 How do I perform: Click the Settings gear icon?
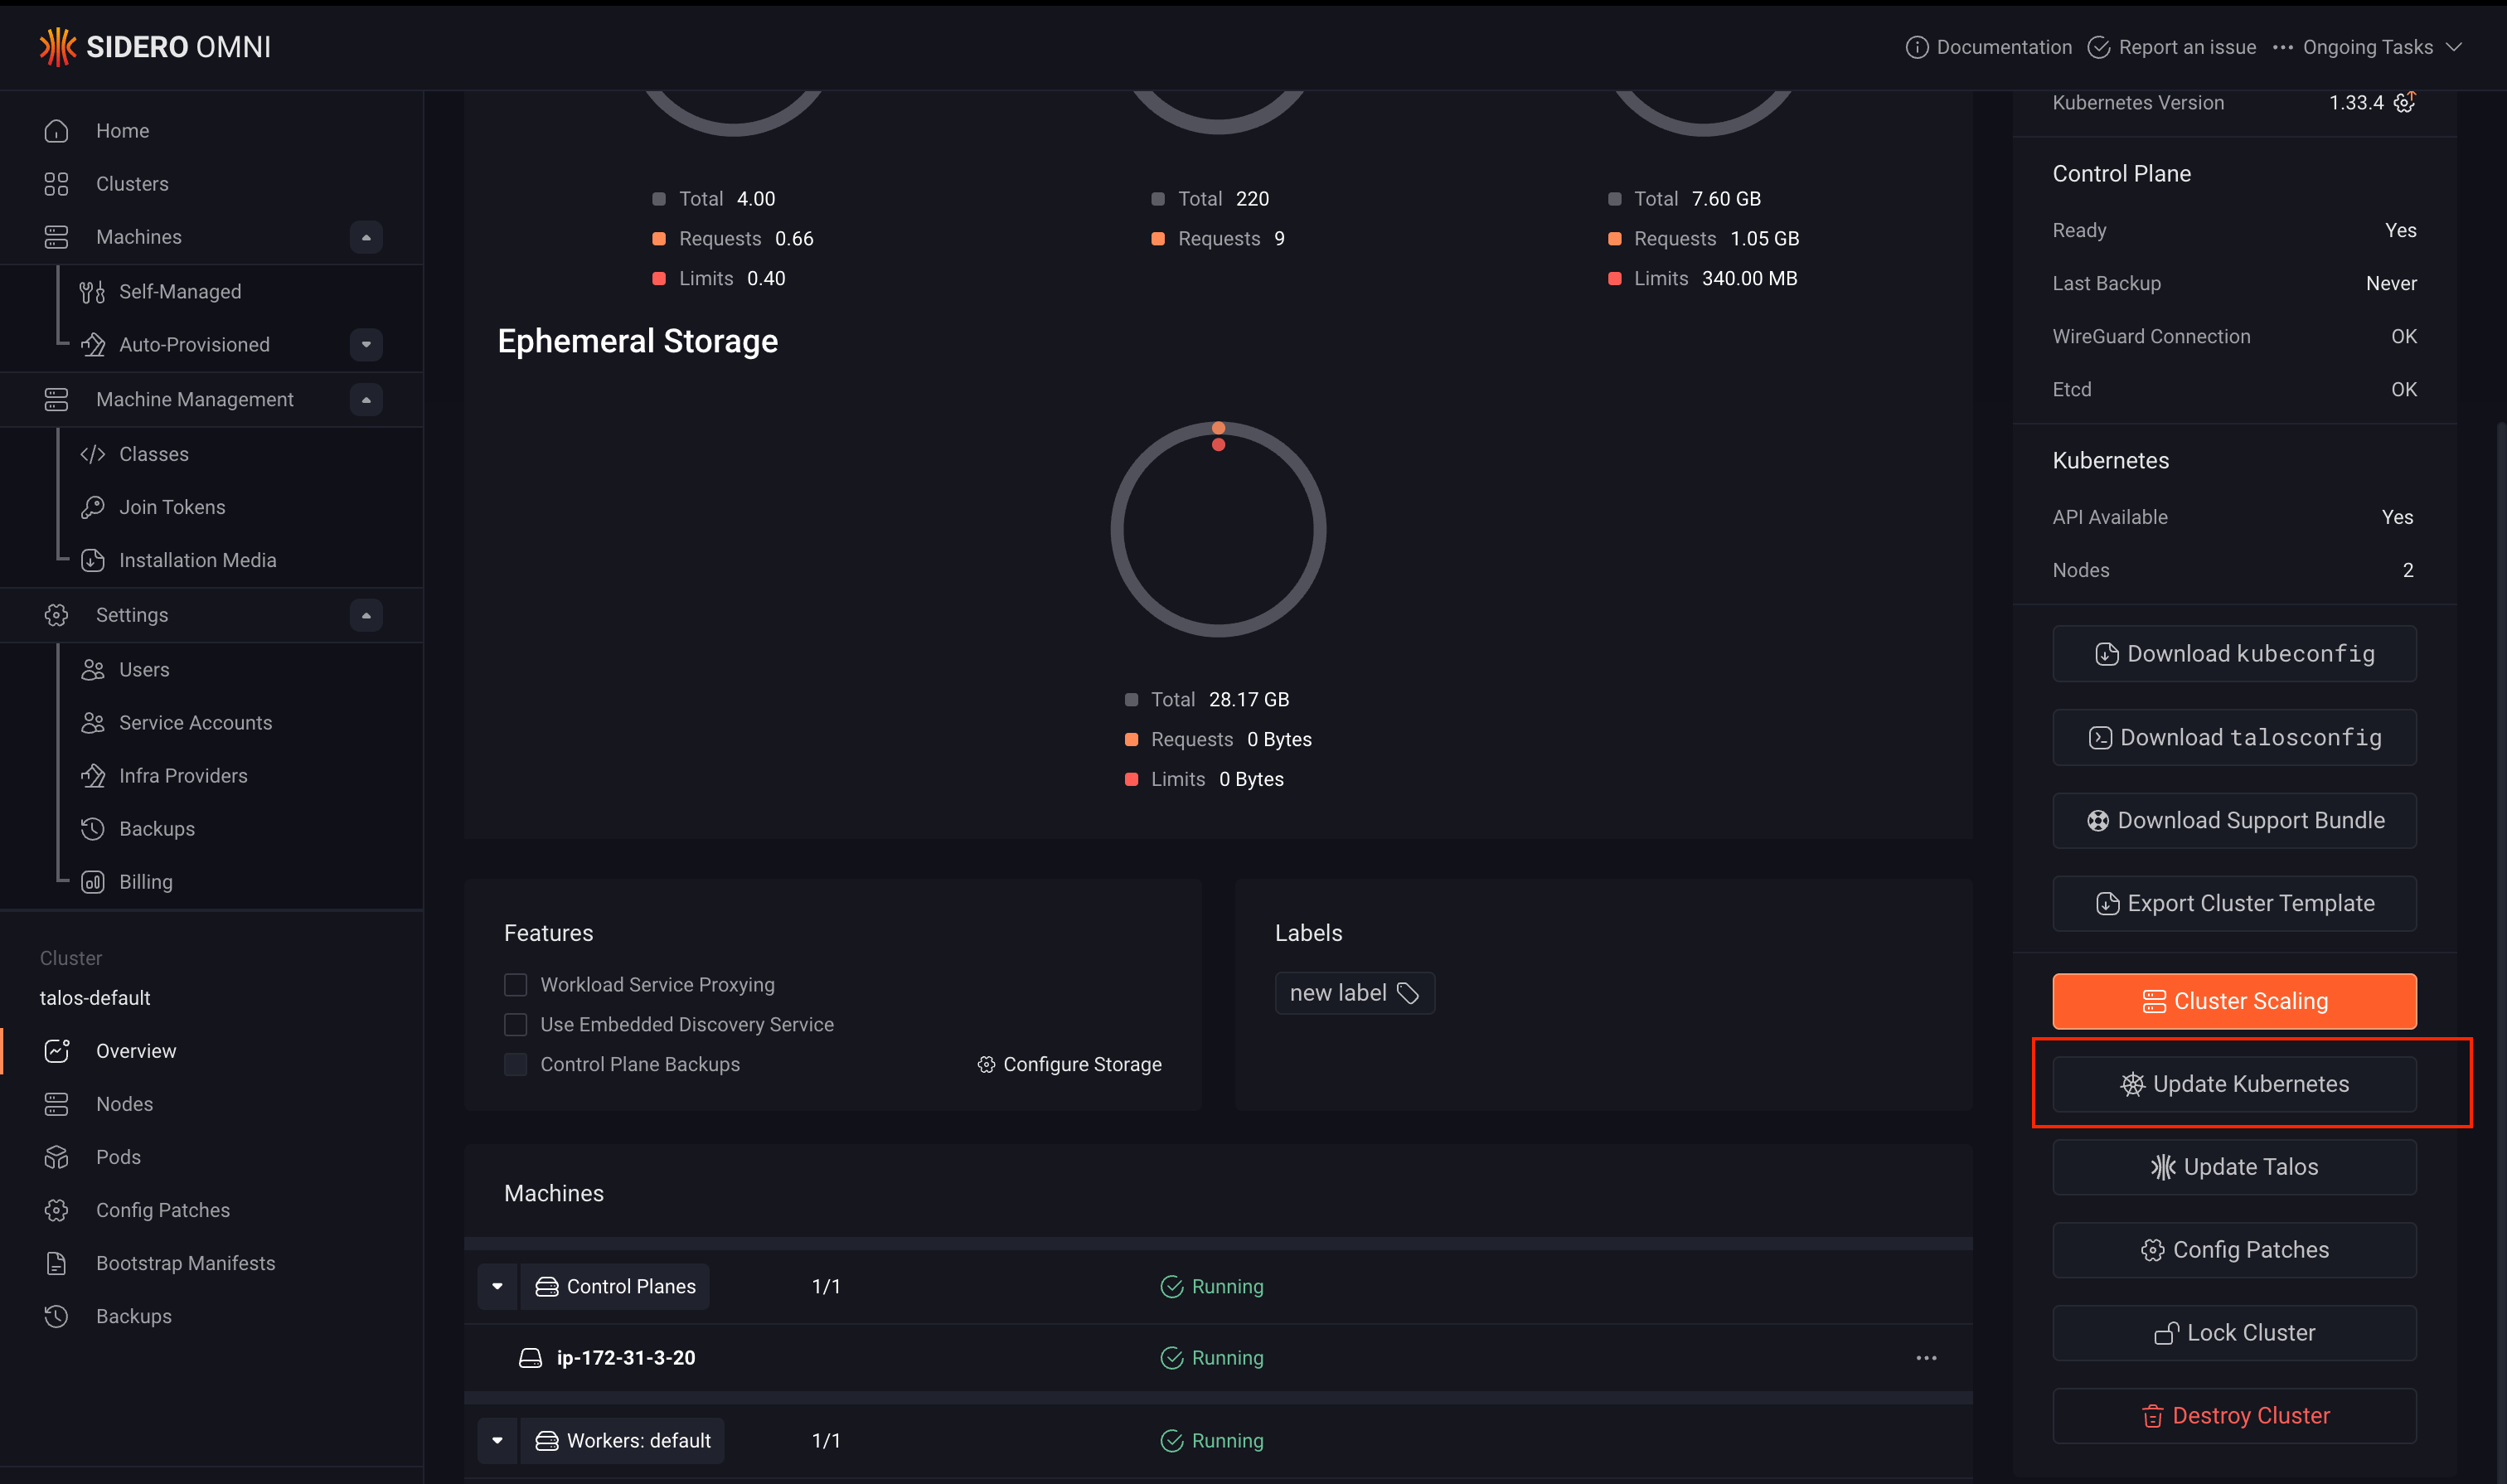pos(57,615)
